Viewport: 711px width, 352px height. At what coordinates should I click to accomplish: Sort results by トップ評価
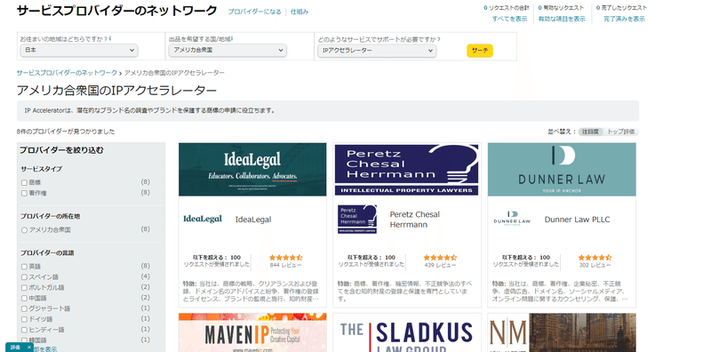(x=621, y=132)
